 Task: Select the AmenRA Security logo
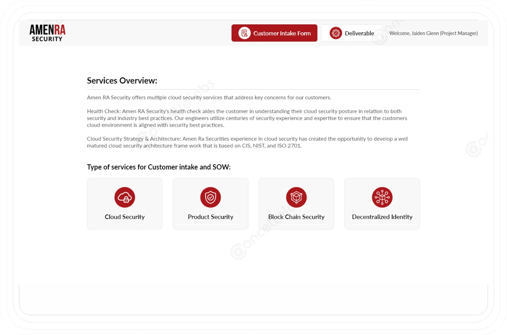click(47, 32)
